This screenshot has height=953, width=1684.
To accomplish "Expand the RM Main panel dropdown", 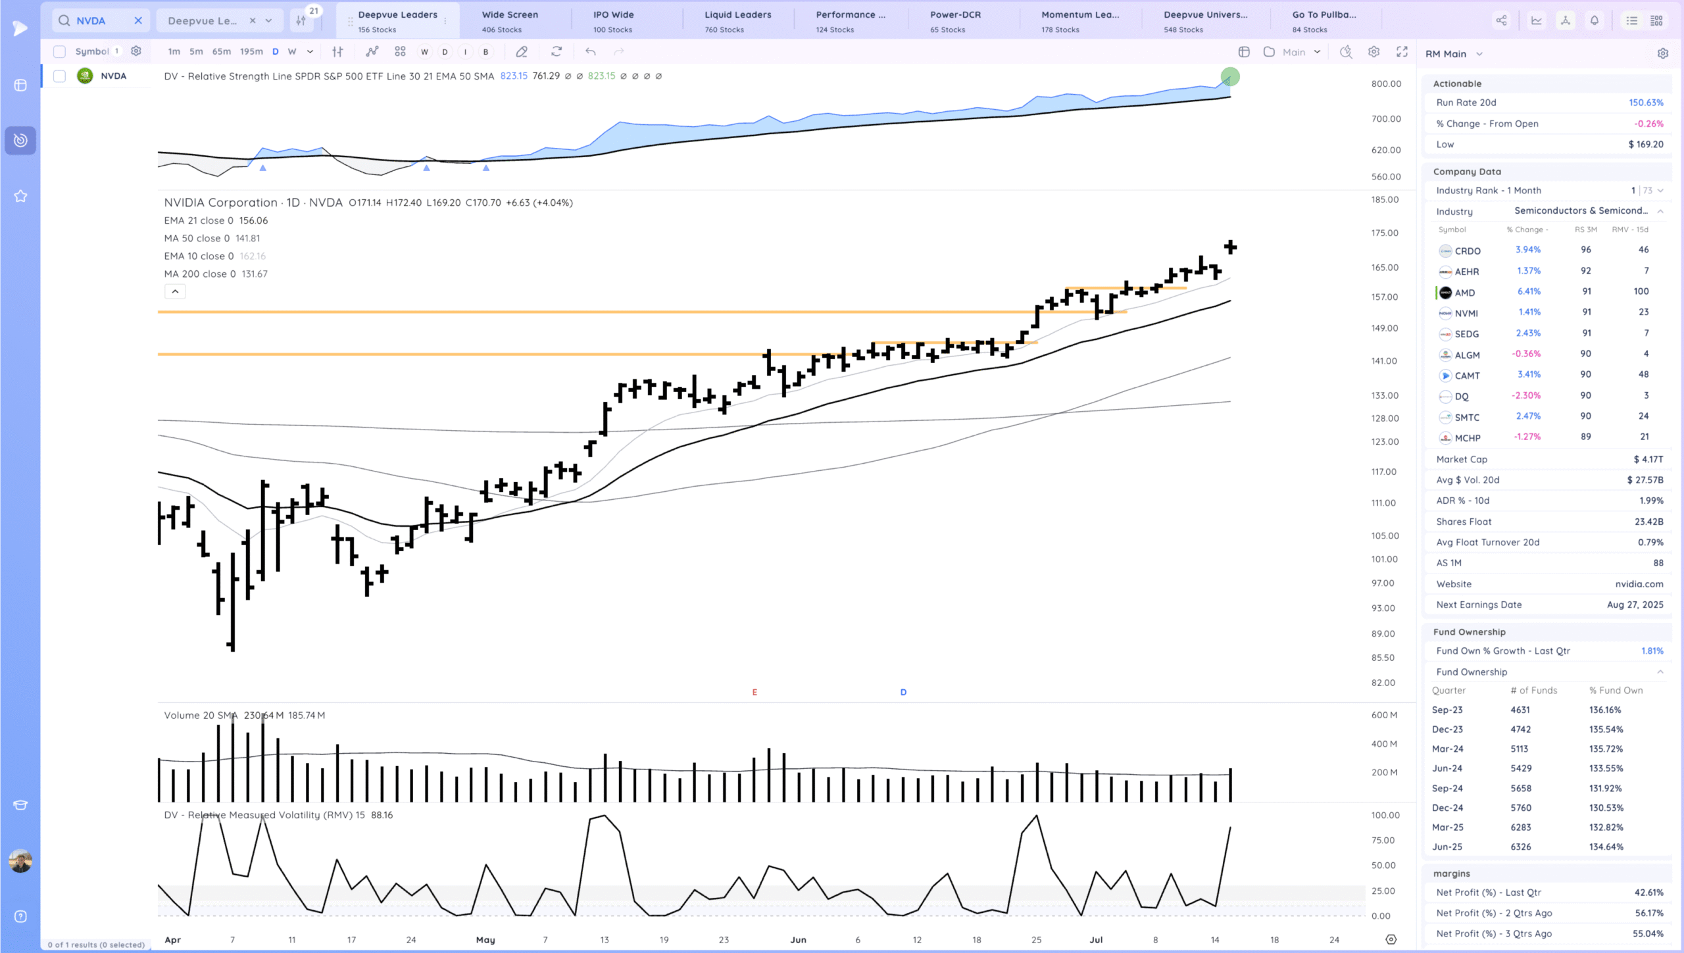I will [1479, 54].
